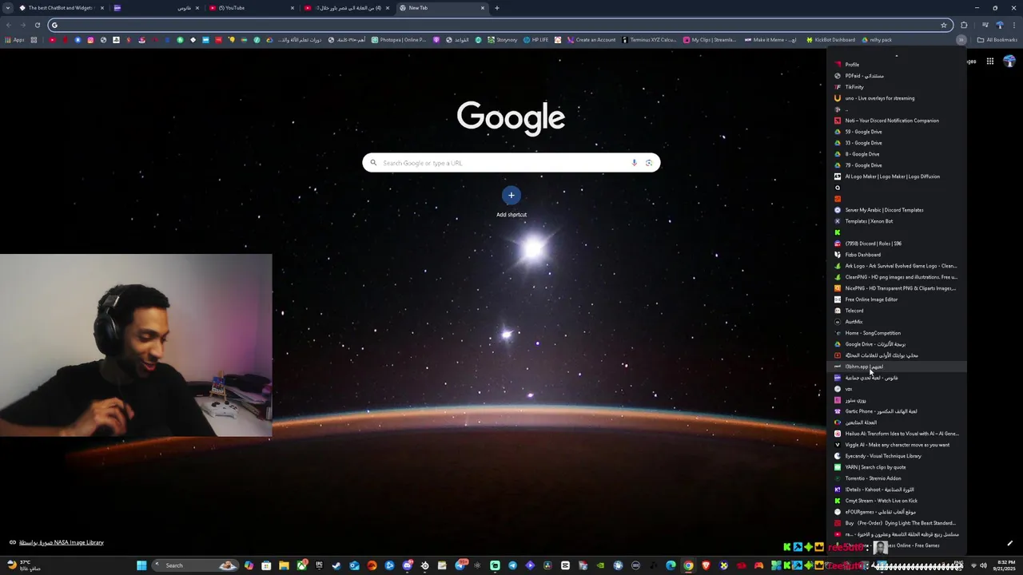Open Profile entry in bookmarks list
Image resolution: width=1023 pixels, height=575 pixels.
pos(897,65)
